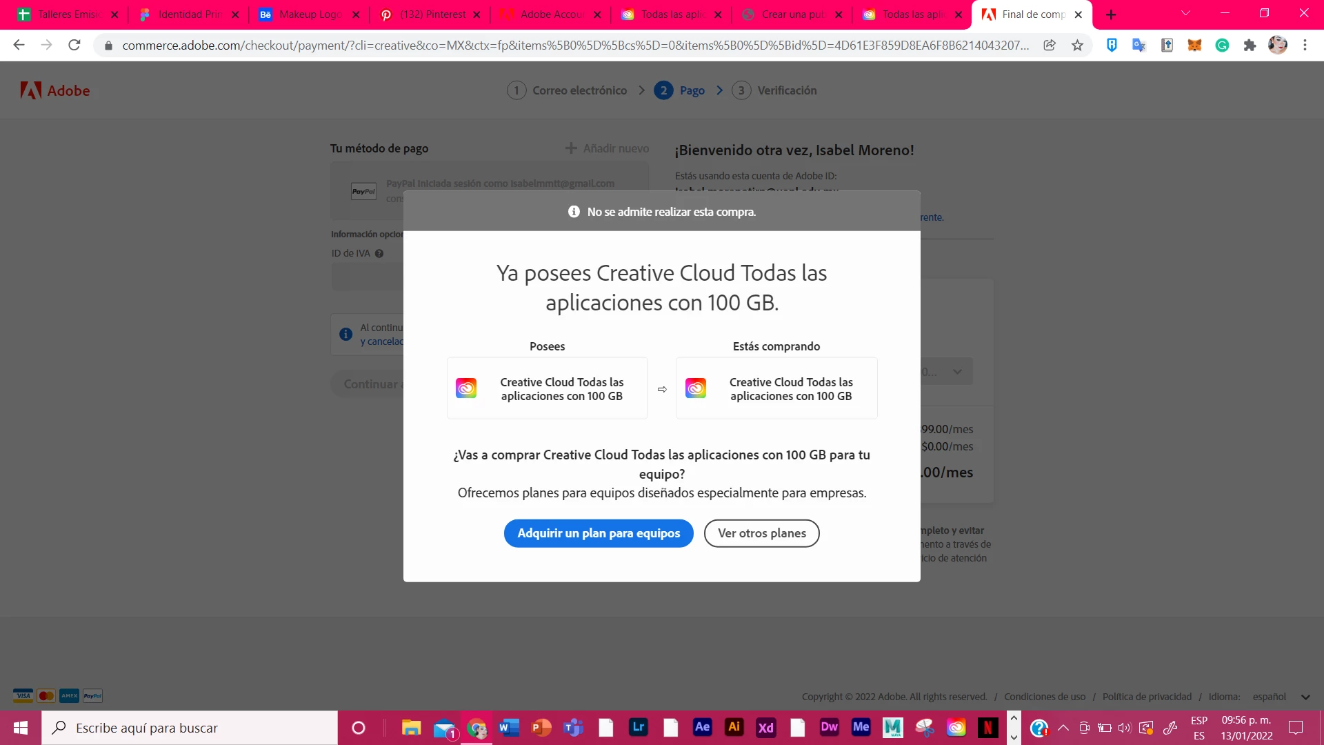Open the Política de privacidad link
1324x745 pixels.
1147,697
